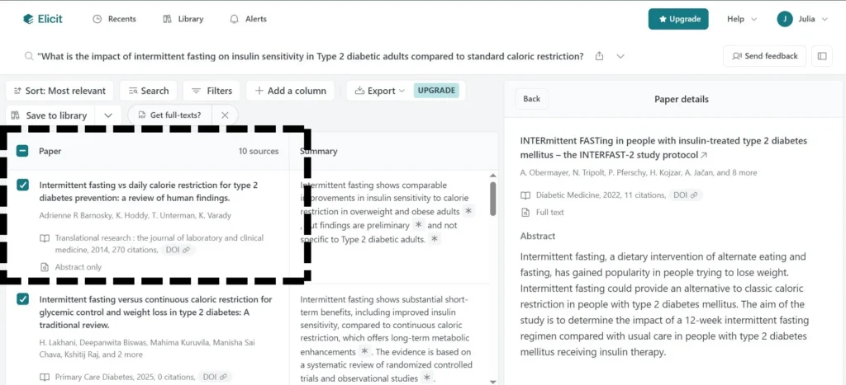
Task: Open the Filters panel
Action: pos(212,91)
